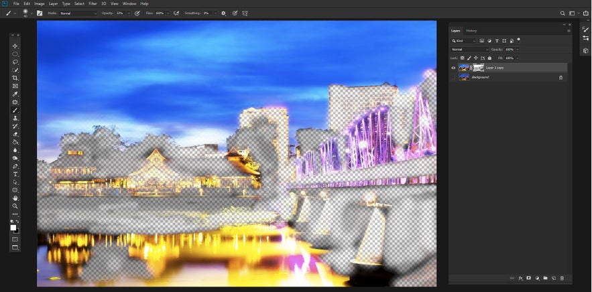Image resolution: width=592 pixels, height=292 pixels.
Task: Select the Background layer
Action: 508,77
